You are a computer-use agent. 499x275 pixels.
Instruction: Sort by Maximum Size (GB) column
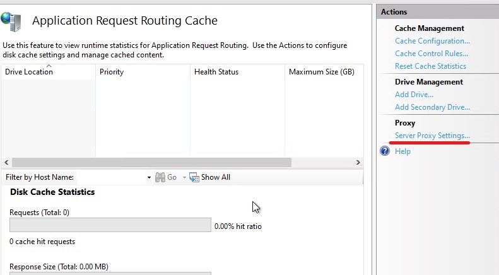coord(324,72)
